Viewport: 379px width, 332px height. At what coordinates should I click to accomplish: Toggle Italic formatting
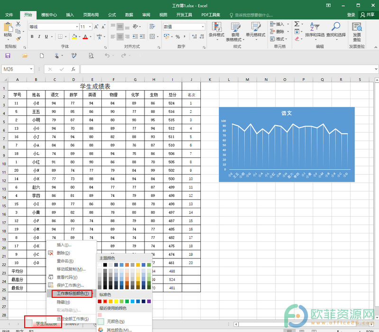tap(39, 37)
